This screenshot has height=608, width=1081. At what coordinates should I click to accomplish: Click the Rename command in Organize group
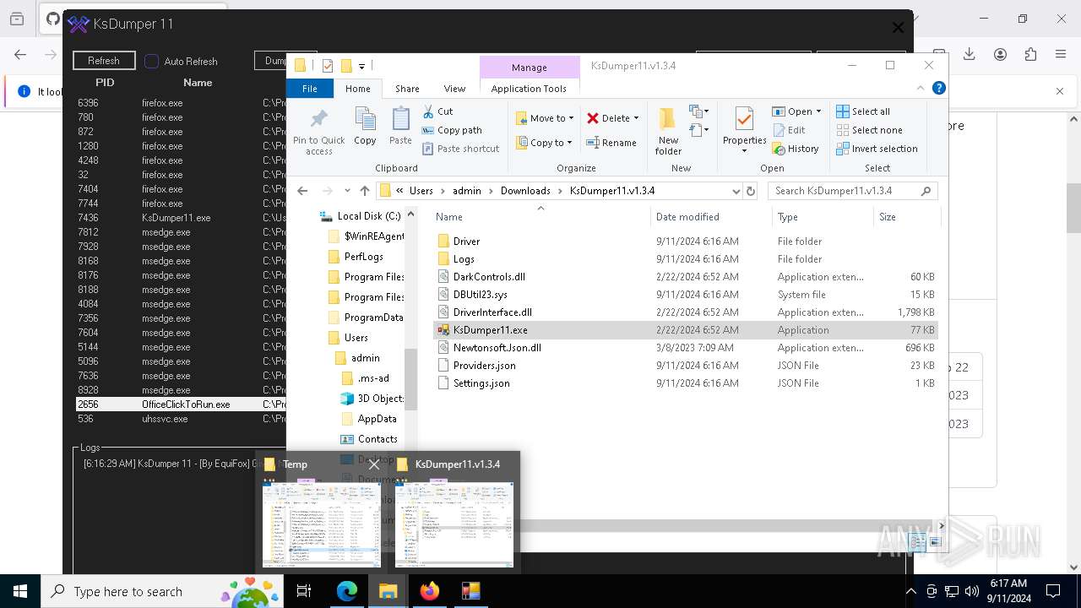pyautogui.click(x=611, y=143)
